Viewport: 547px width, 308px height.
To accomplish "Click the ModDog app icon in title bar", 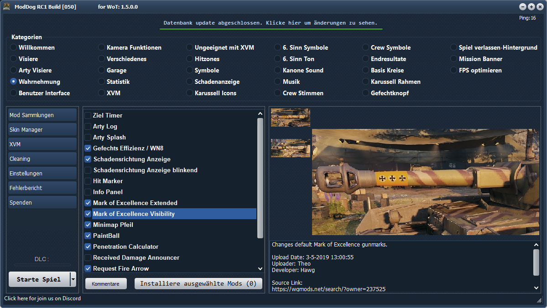I will coord(6,7).
